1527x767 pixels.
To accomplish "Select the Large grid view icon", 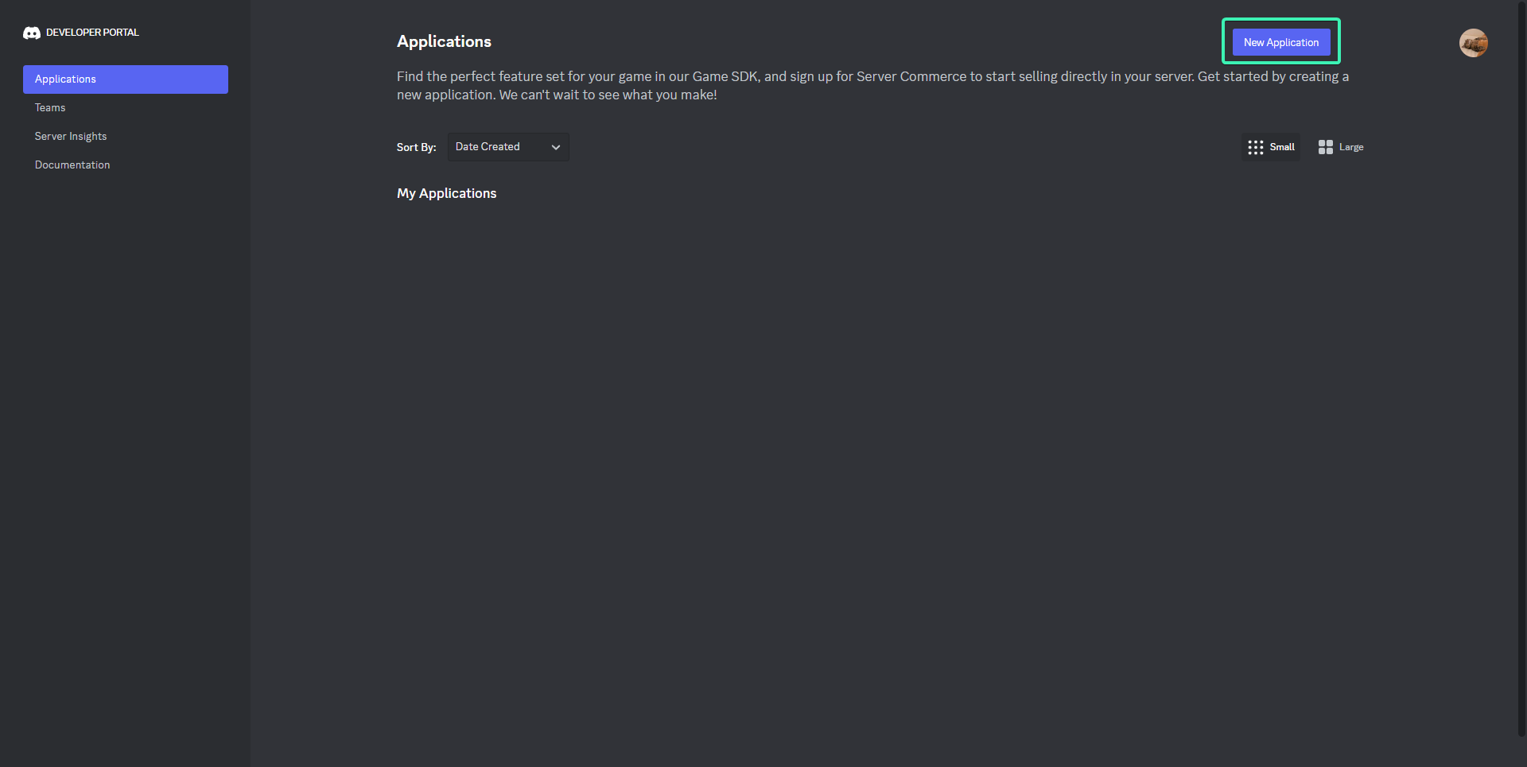I will 1325,146.
